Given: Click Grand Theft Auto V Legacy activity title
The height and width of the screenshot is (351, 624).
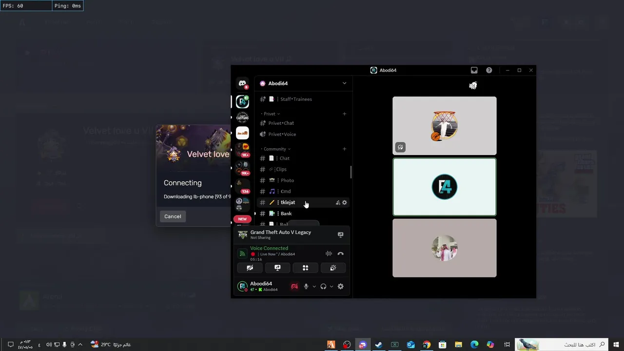Looking at the screenshot, I should point(281,232).
